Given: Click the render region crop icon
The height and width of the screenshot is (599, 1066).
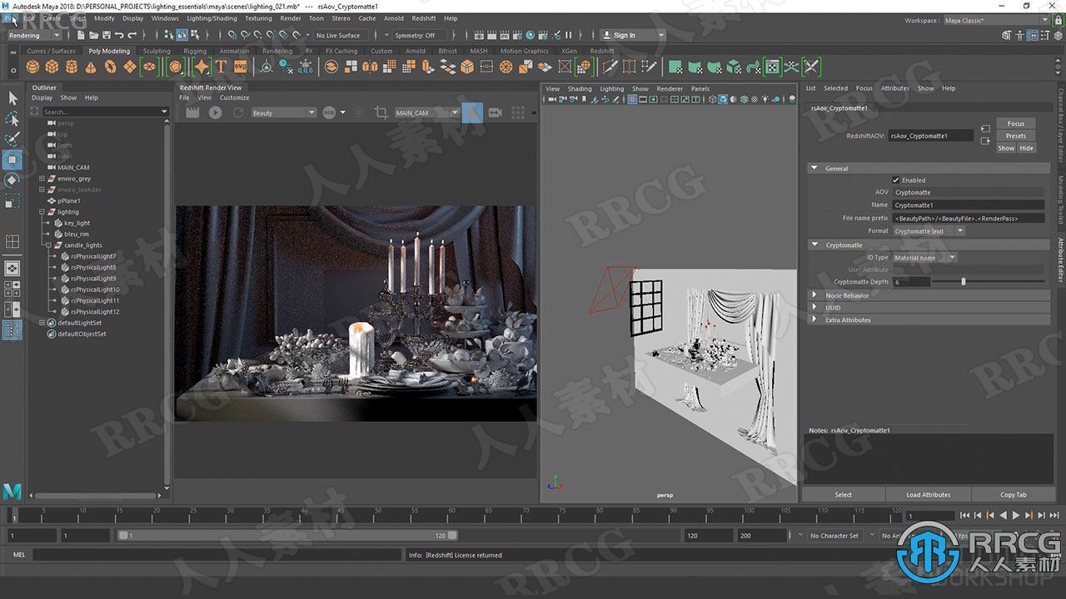Looking at the screenshot, I should pos(381,112).
